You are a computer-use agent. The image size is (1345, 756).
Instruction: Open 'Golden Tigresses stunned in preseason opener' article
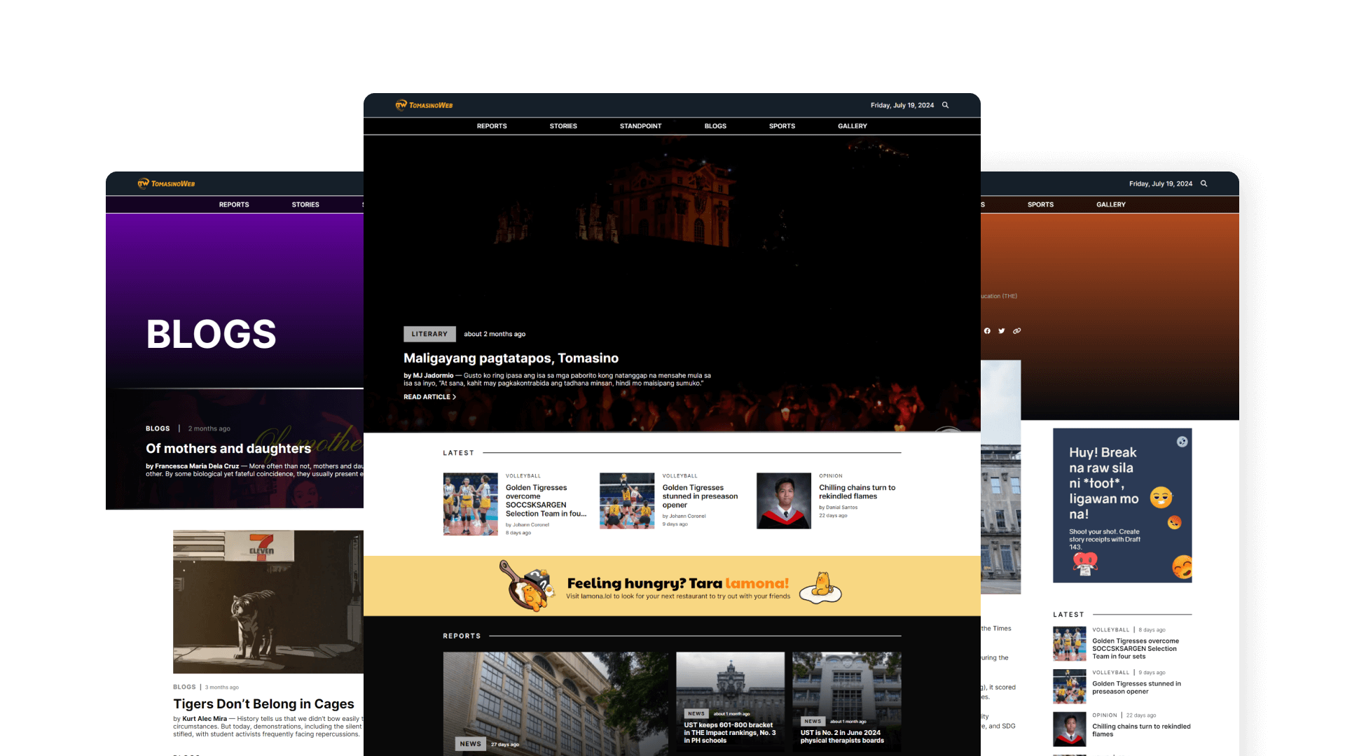pyautogui.click(x=700, y=496)
